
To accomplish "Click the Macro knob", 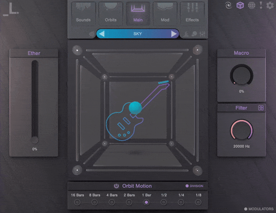I will click(x=241, y=75).
